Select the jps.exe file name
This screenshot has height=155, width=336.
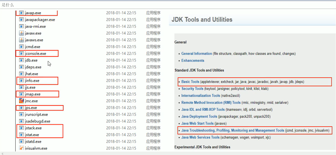[31, 107]
